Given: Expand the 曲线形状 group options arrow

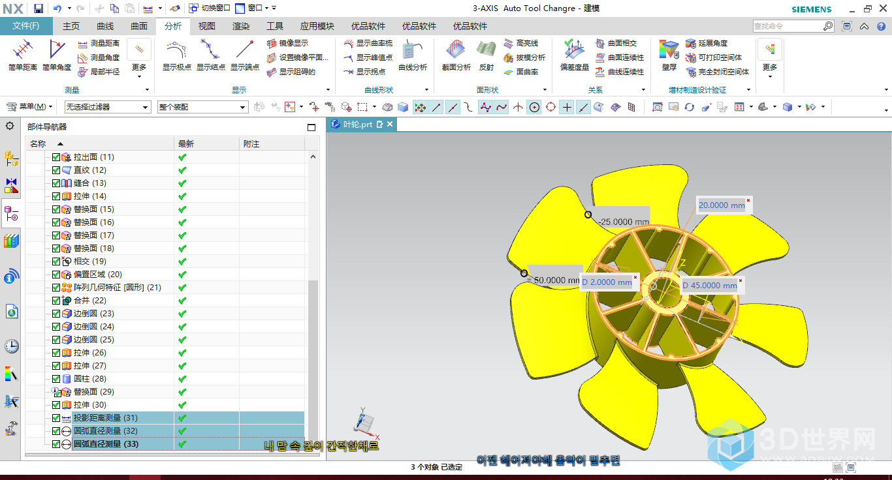Looking at the screenshot, I should pos(426,90).
